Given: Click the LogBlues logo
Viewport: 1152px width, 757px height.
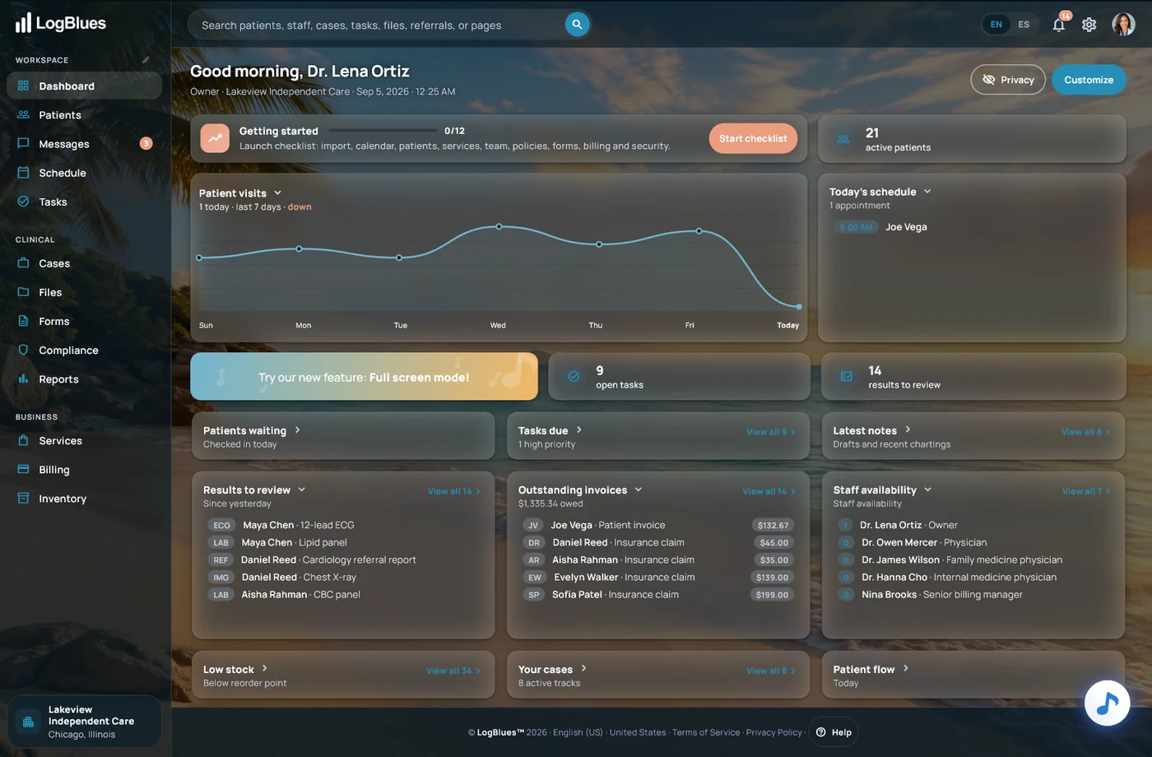Looking at the screenshot, I should [61, 23].
